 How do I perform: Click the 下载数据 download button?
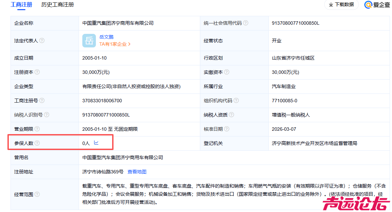pyautogui.click(x=342, y=4)
